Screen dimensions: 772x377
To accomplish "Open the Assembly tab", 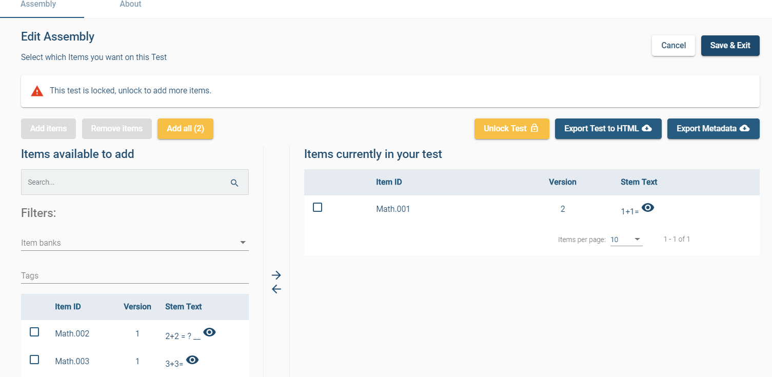I will pyautogui.click(x=38, y=5).
